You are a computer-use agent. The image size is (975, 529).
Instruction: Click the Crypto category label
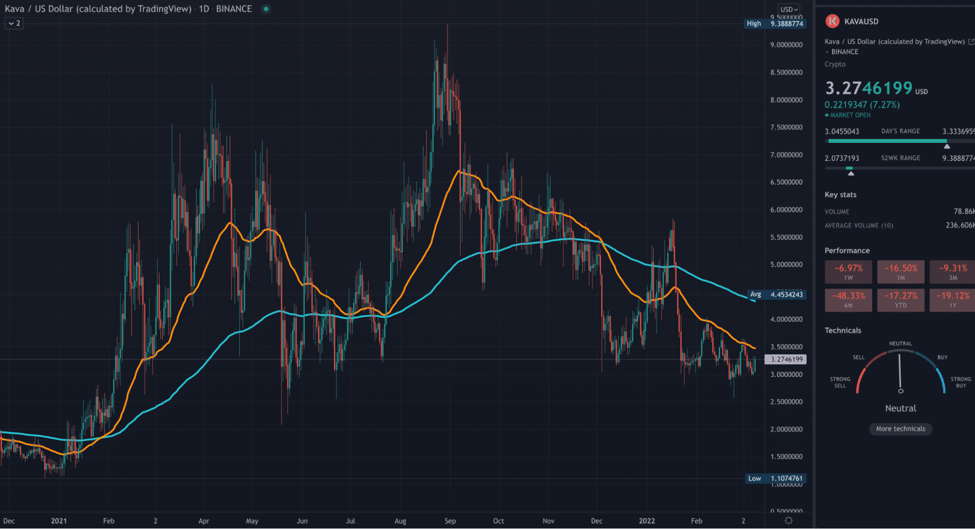point(835,64)
